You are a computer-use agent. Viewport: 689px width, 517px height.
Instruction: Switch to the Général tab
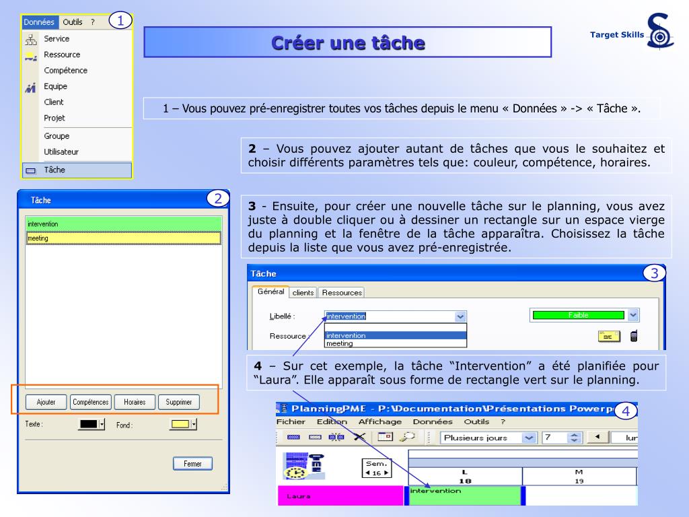tap(270, 291)
